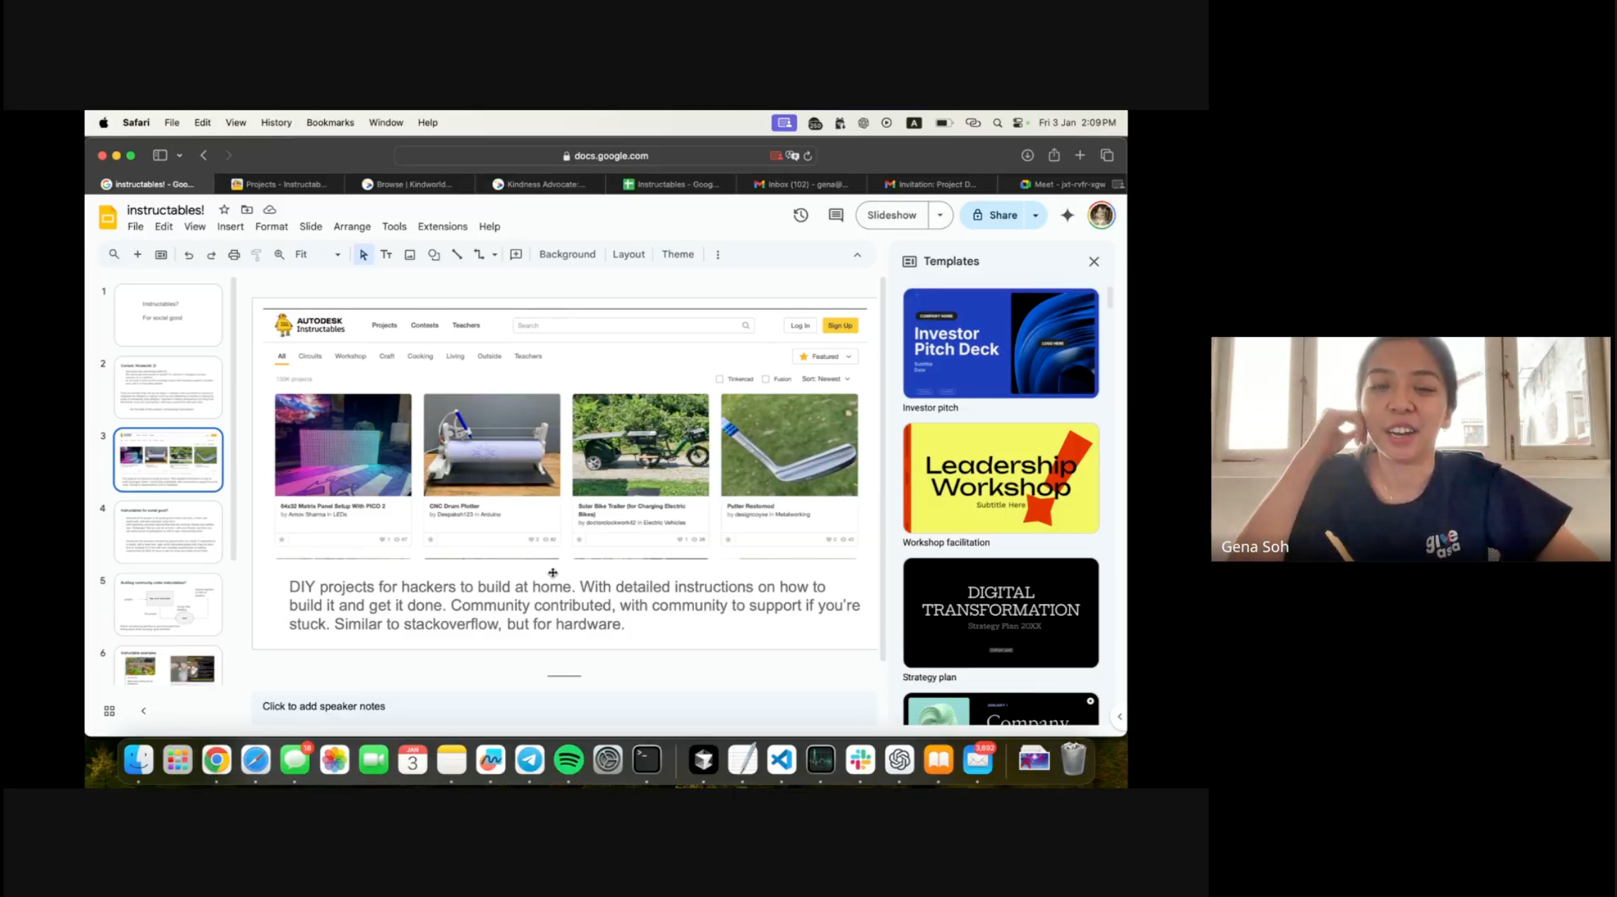Click the add comment toolbar icon

point(516,255)
